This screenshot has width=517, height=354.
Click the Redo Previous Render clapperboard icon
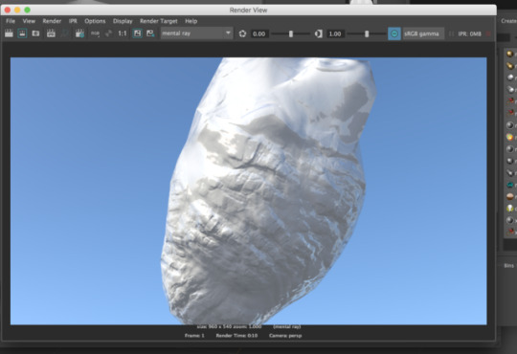click(9, 33)
